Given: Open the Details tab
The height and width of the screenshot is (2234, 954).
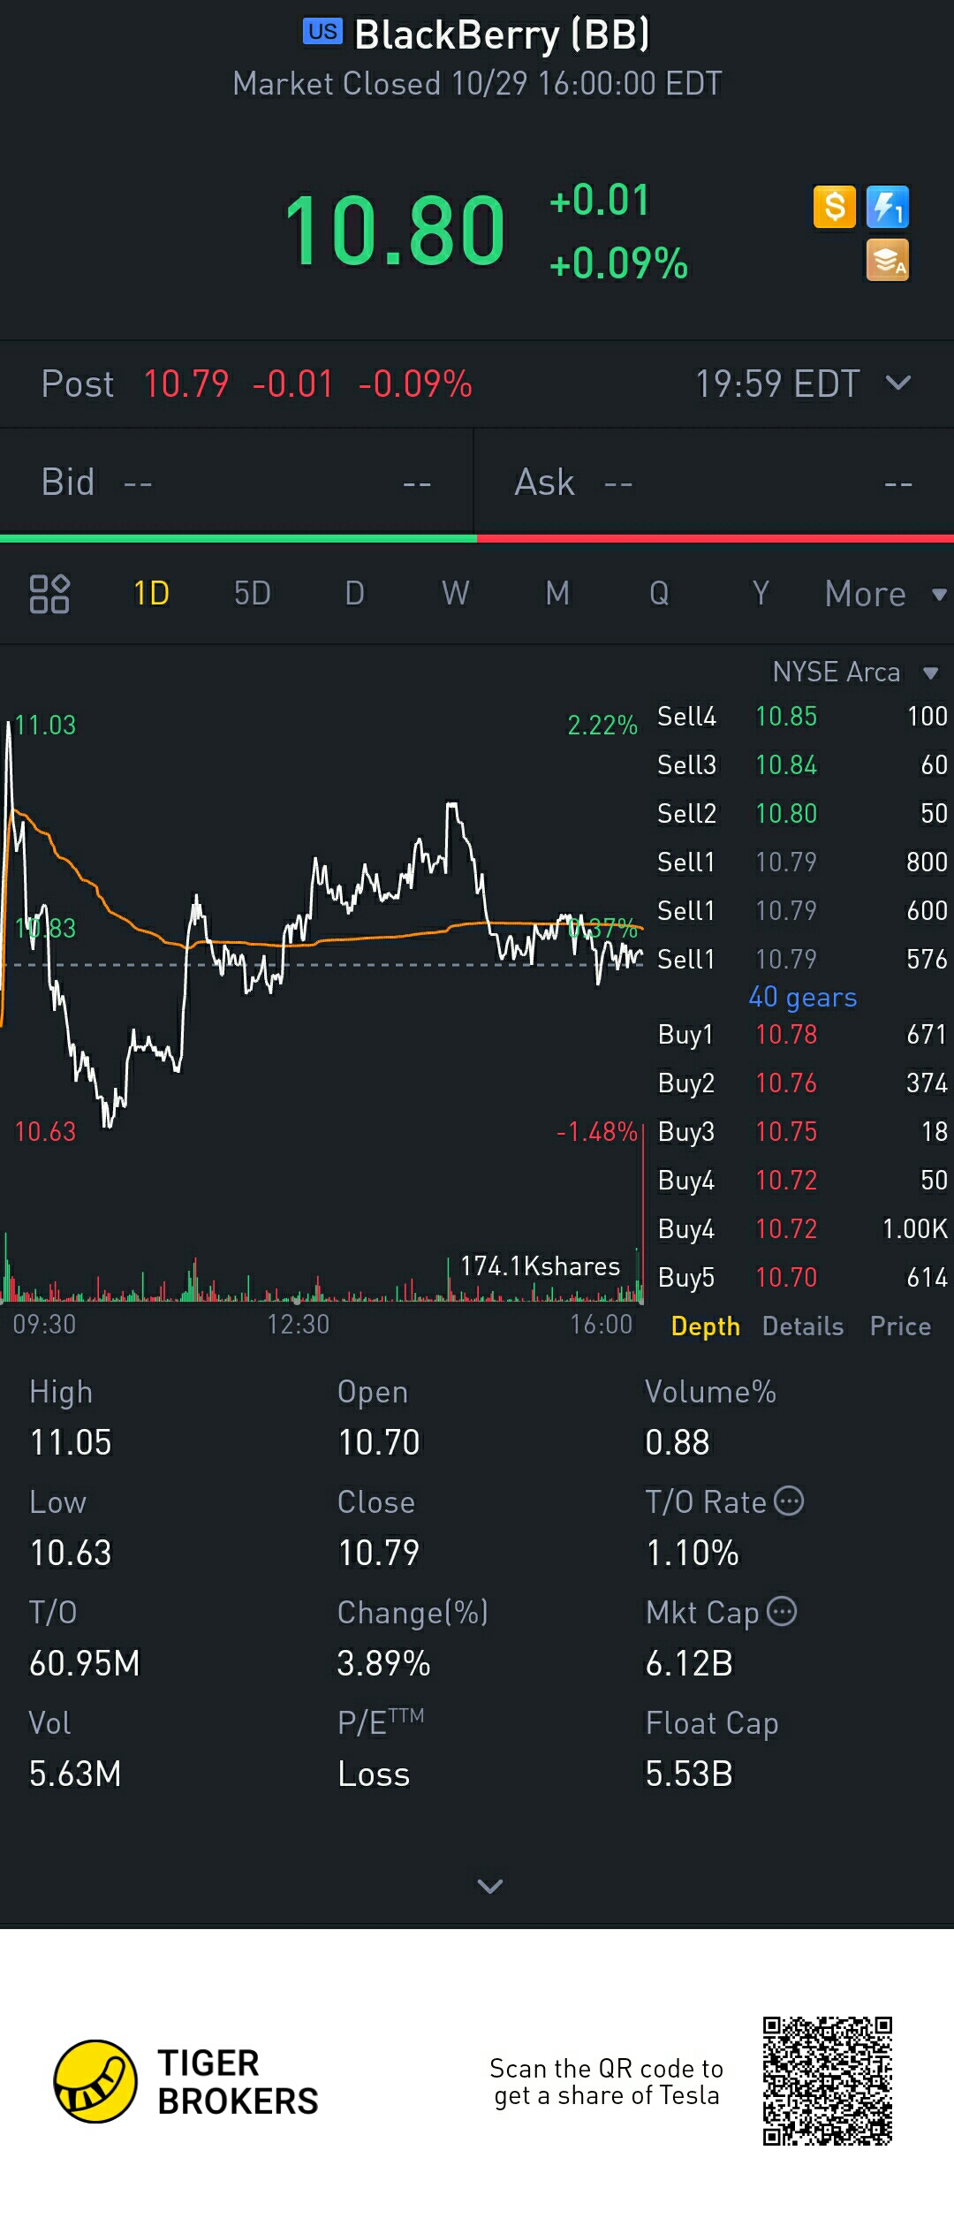Looking at the screenshot, I should click(x=803, y=1326).
